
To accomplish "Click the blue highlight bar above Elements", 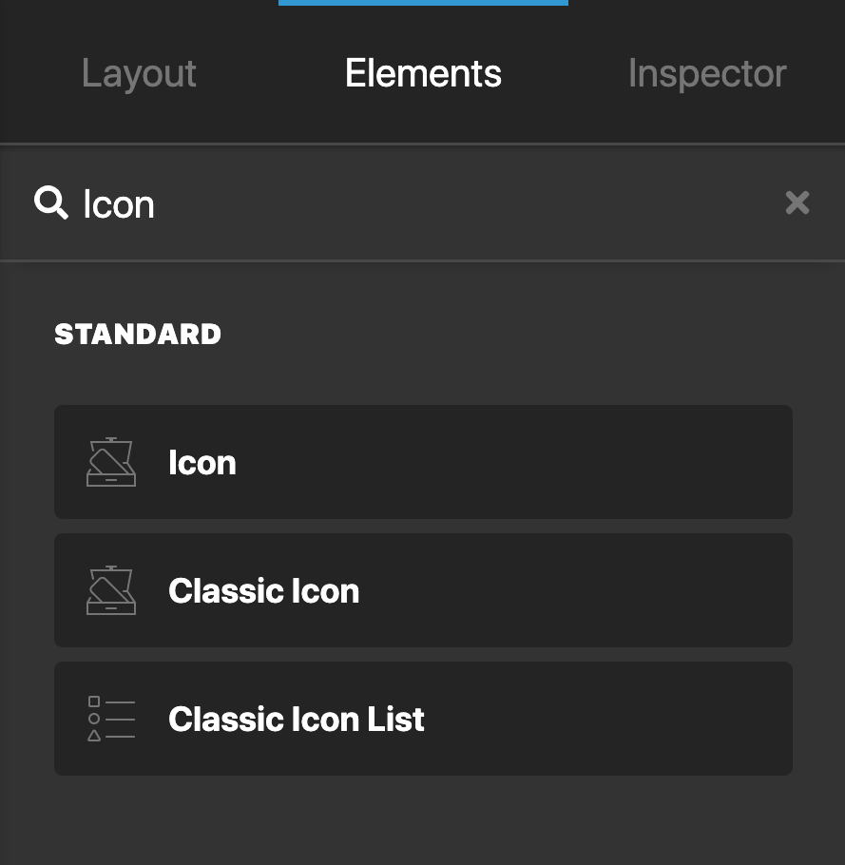I will 423,3.
